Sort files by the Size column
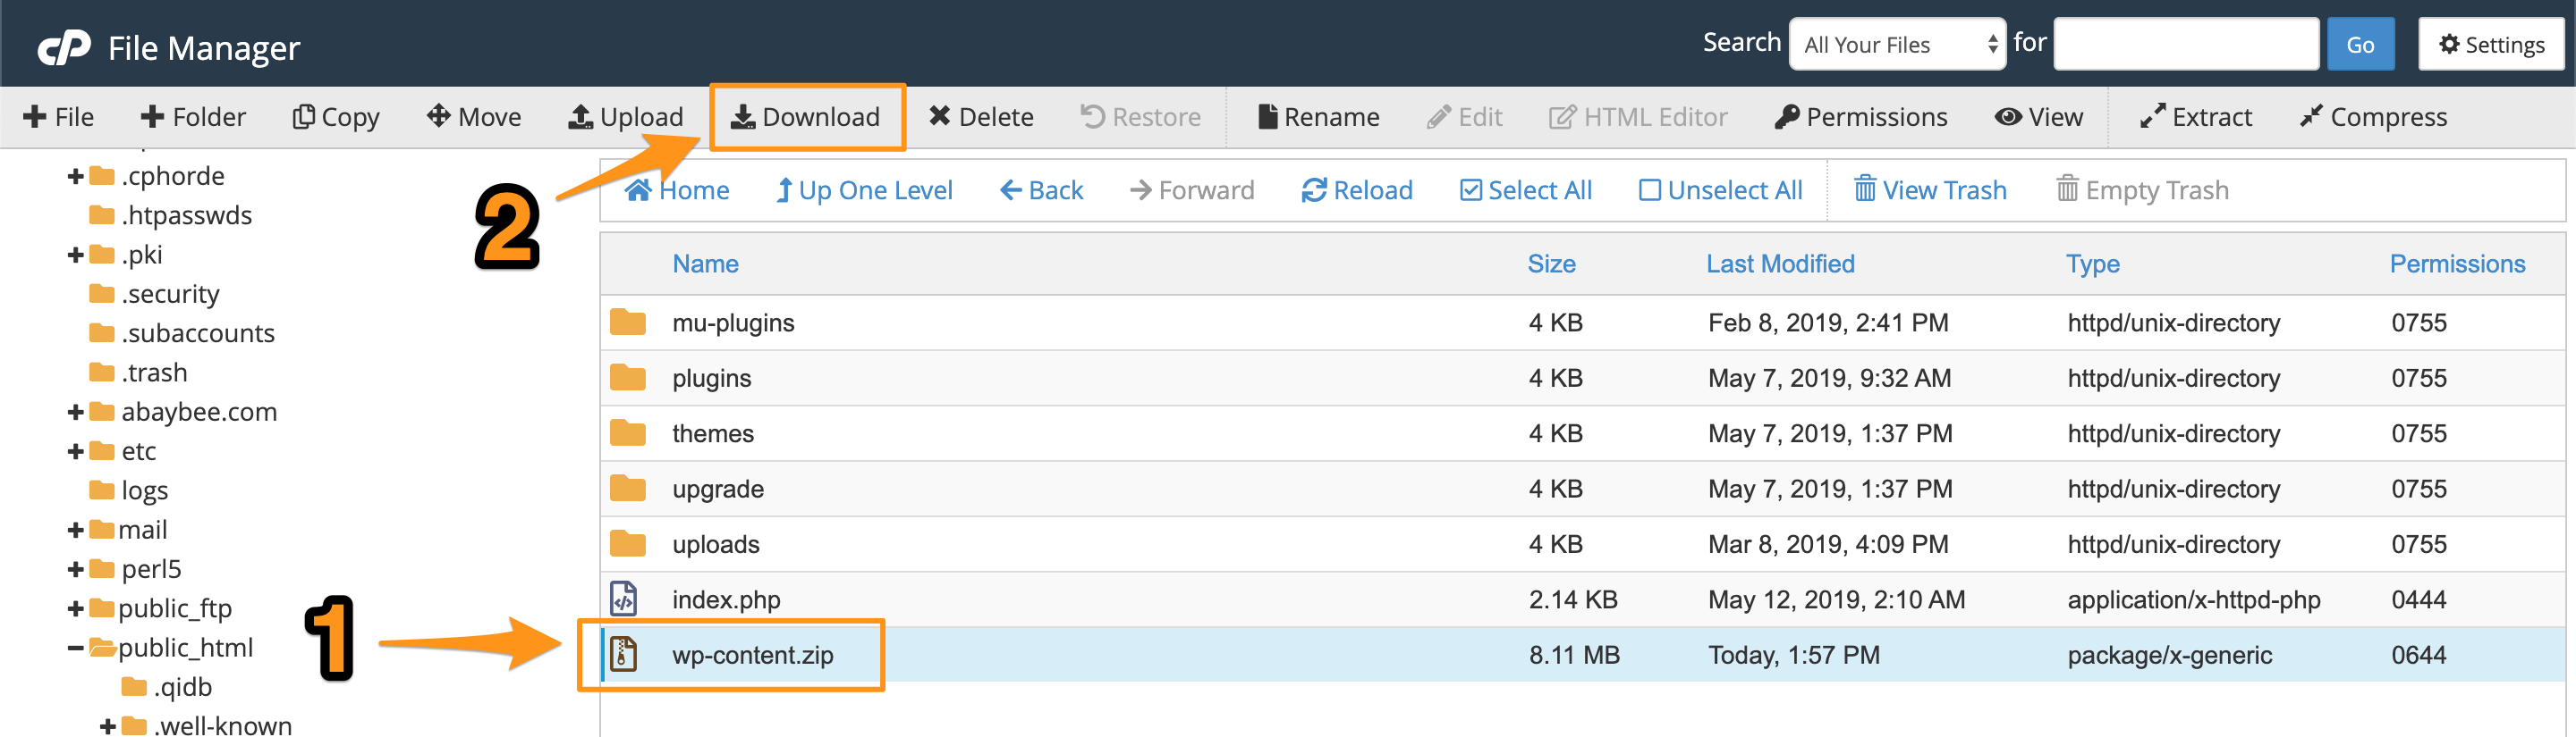 1551,264
